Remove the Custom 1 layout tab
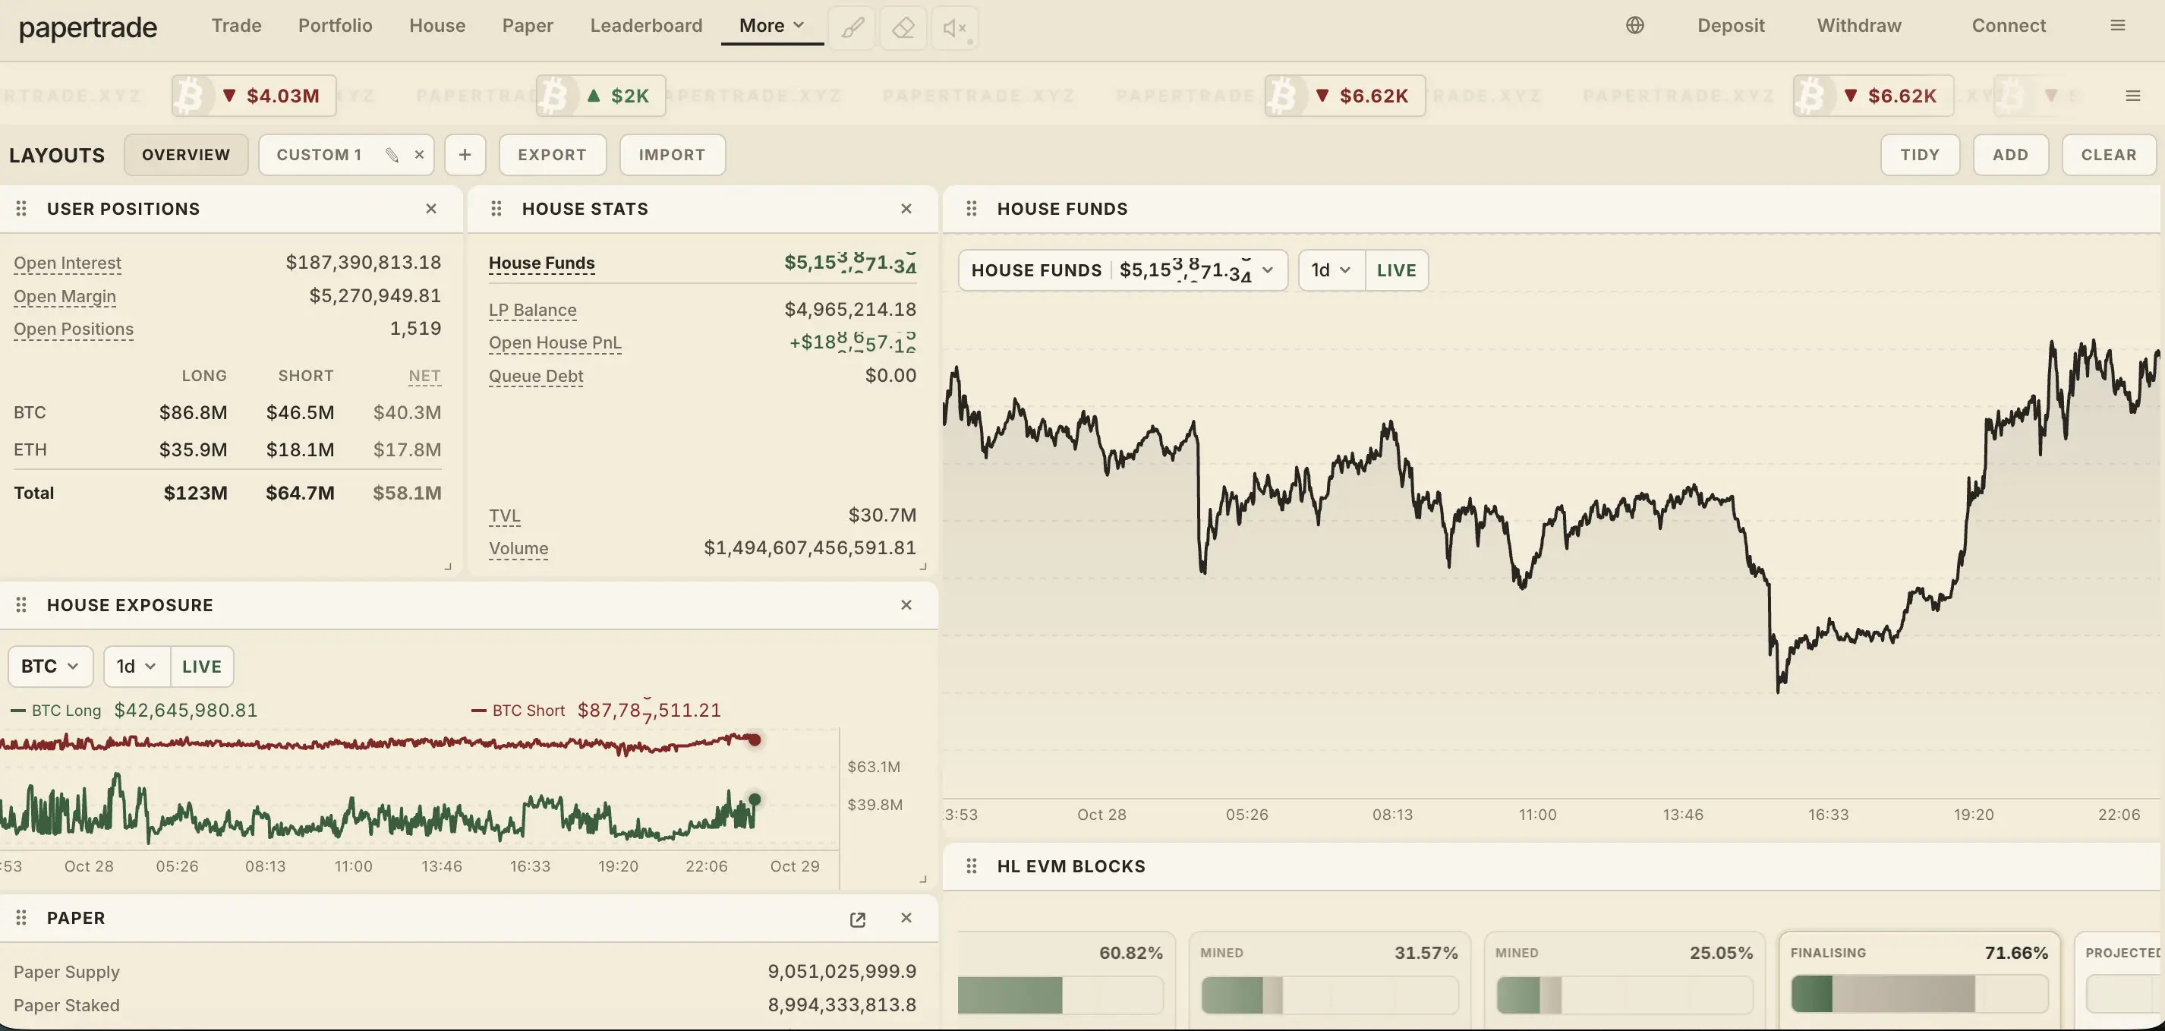 [418, 155]
